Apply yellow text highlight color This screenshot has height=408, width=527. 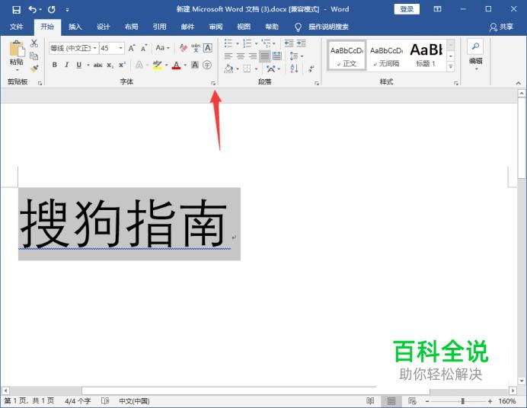click(157, 65)
